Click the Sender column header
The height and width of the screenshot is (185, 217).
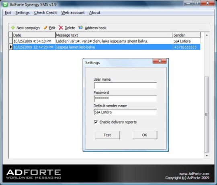tap(186, 35)
